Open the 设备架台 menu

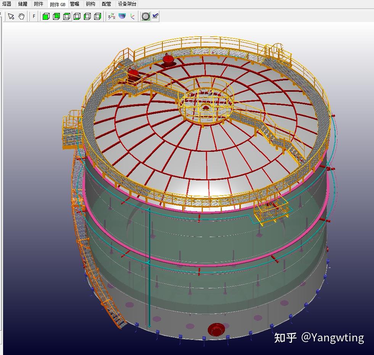pos(126,4)
